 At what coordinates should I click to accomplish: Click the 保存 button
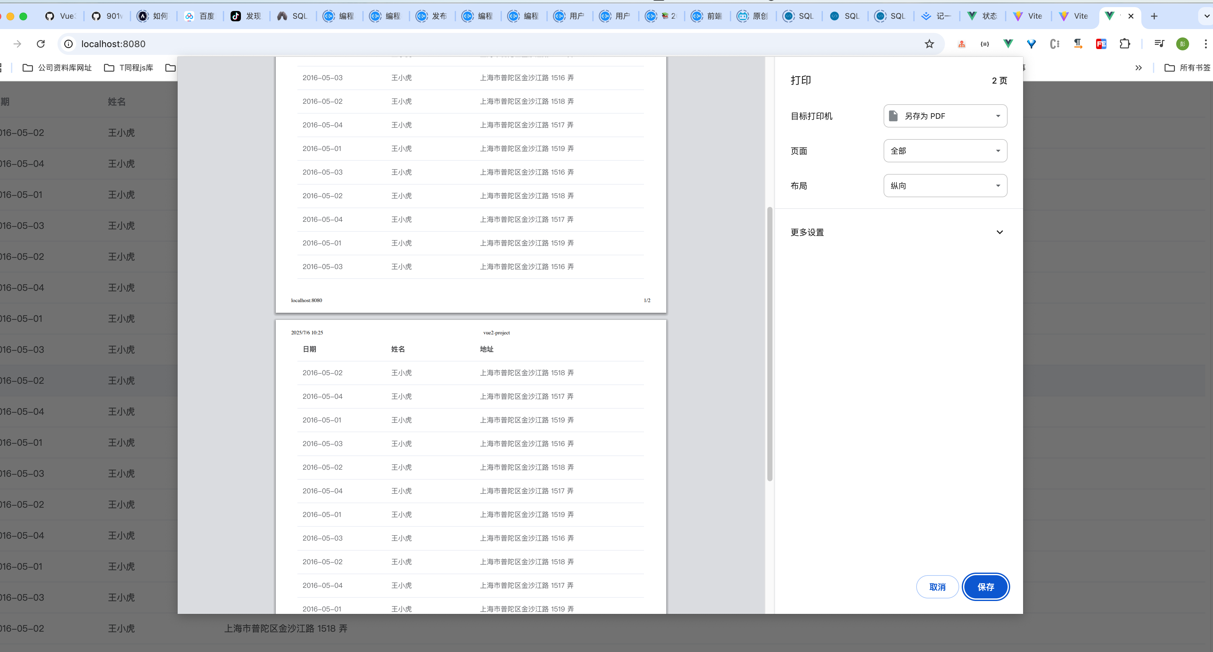click(x=986, y=586)
